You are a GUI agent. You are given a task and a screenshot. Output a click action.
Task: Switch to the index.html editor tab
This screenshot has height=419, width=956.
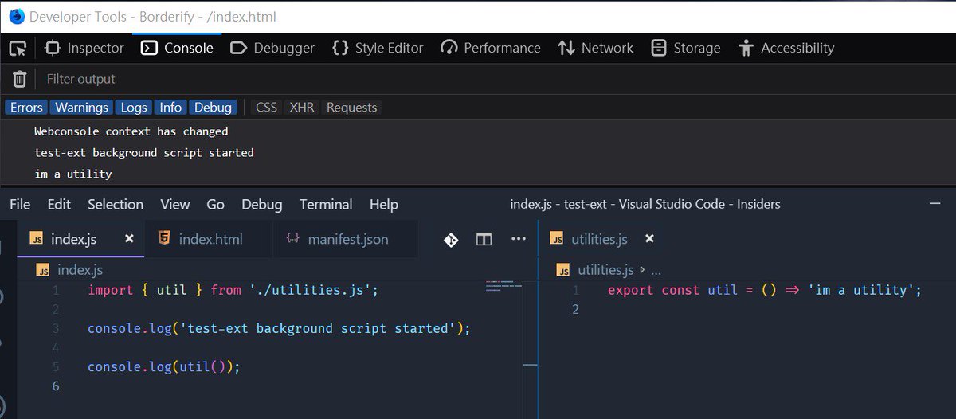point(209,239)
